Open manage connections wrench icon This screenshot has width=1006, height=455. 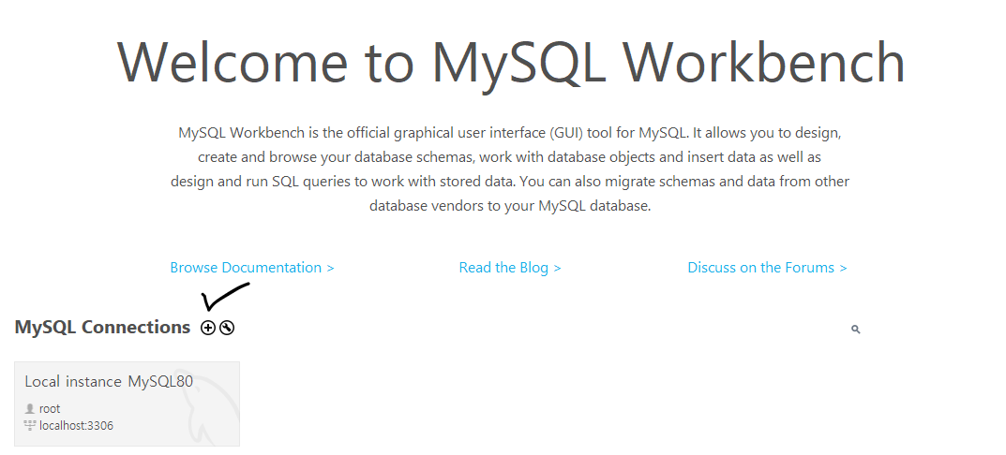coord(227,328)
